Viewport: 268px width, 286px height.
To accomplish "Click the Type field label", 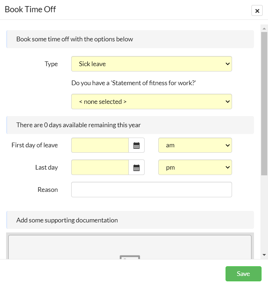I will (51, 64).
